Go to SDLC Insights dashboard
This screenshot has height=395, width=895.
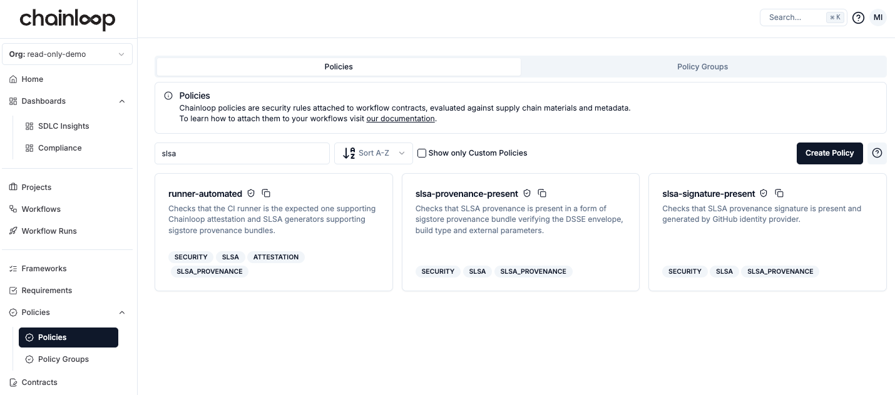click(63, 126)
